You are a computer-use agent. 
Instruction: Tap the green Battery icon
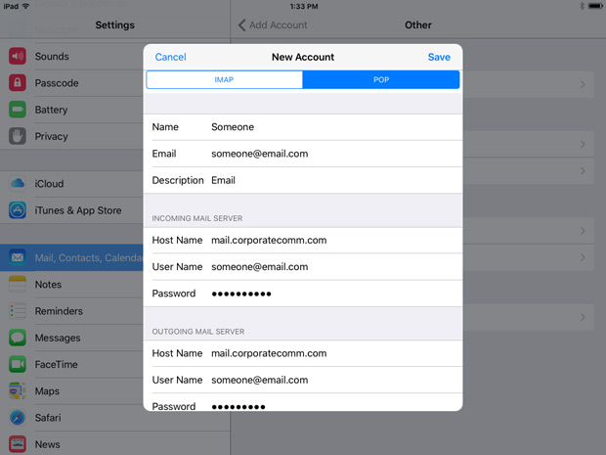tap(18, 110)
